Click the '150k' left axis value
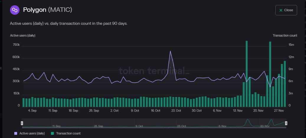This screenshot has width=306, height=138. click(x=17, y=93)
